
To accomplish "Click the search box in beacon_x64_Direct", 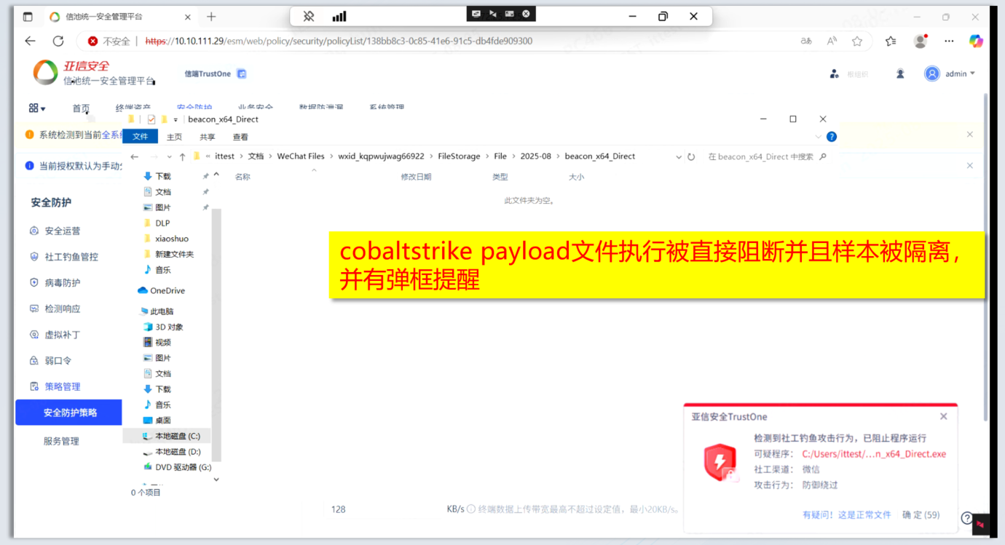I will click(761, 156).
